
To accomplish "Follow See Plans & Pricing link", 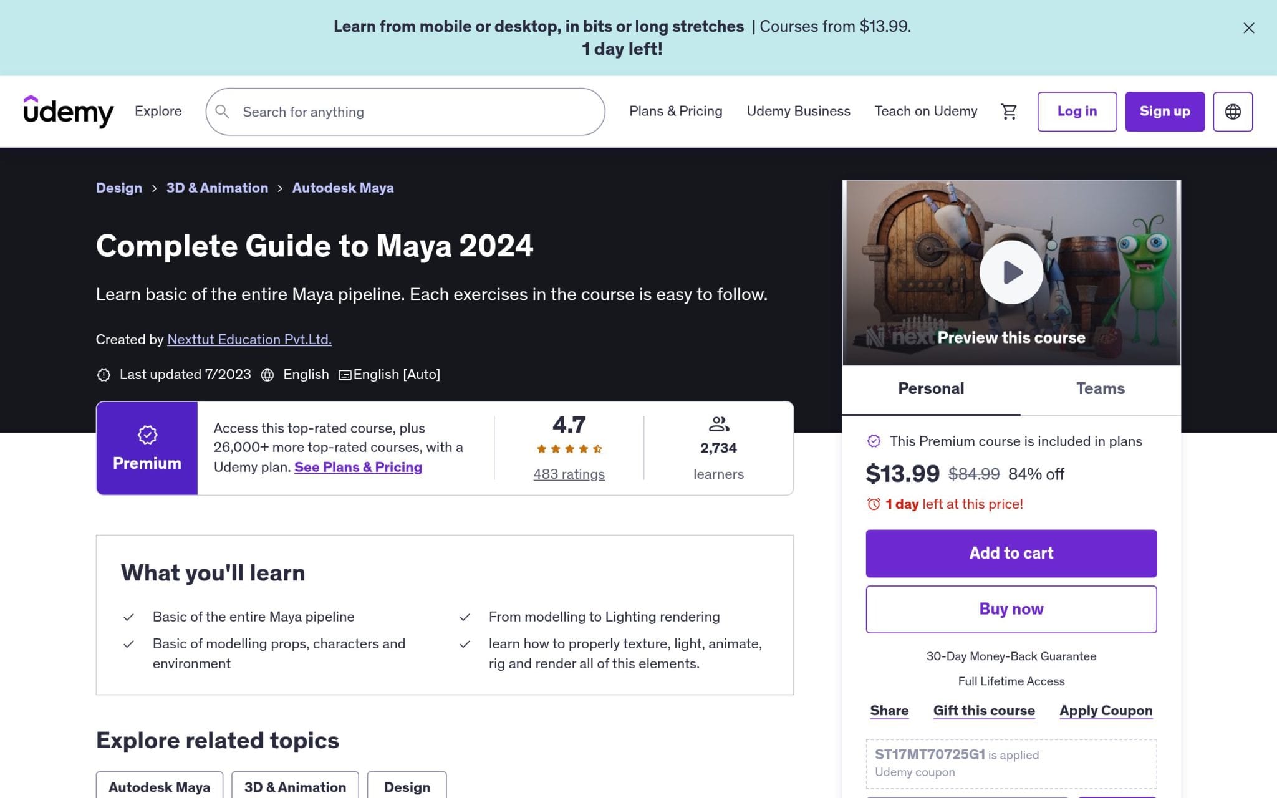I will pos(358,467).
